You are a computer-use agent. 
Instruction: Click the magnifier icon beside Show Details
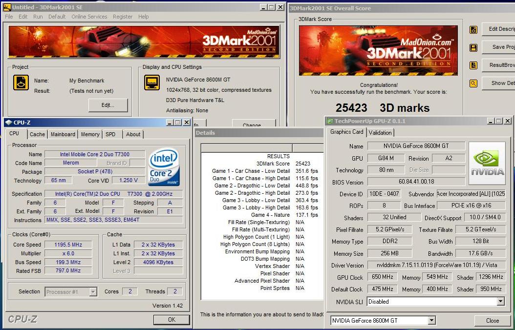473,83
